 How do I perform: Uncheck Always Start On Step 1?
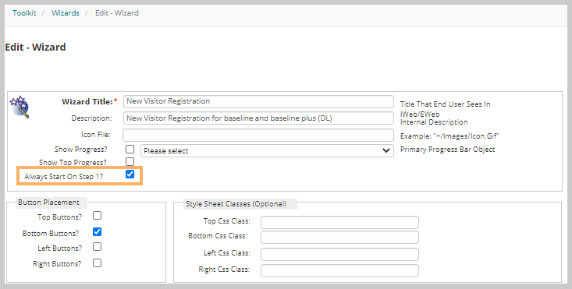[130, 174]
